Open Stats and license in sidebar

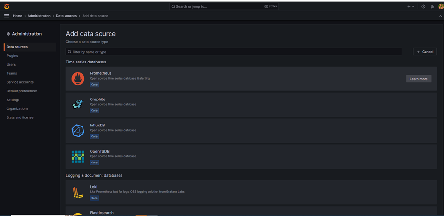(x=20, y=117)
